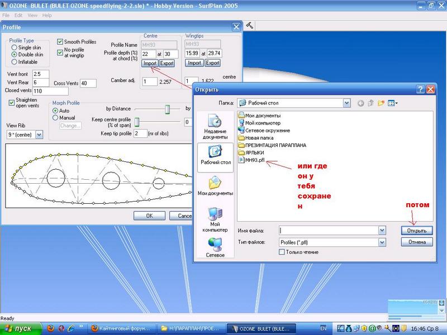
Task: Go to My Documents in places bar
Action: [214, 186]
